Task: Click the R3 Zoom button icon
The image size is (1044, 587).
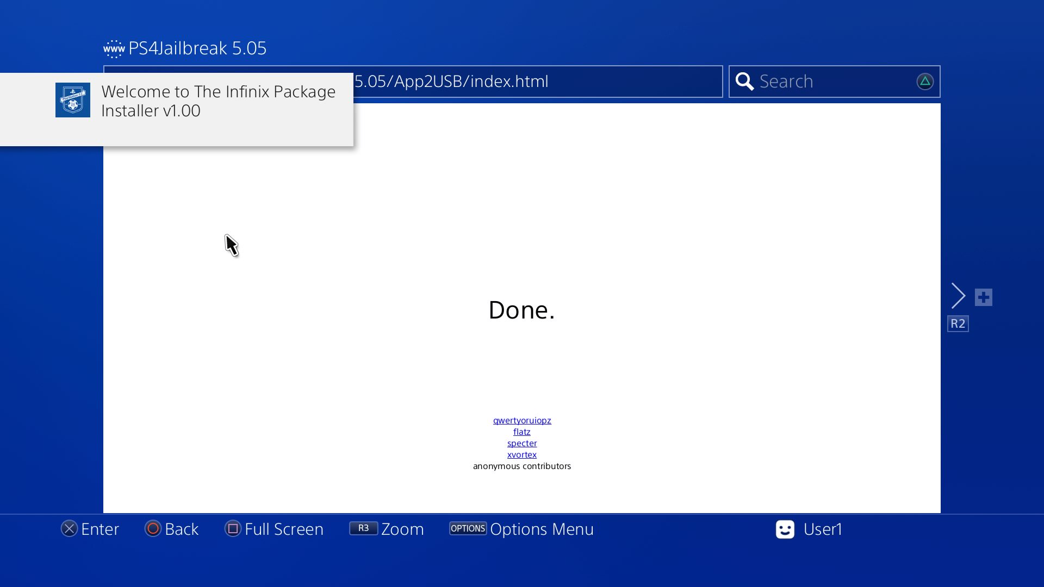Action: pos(363,528)
